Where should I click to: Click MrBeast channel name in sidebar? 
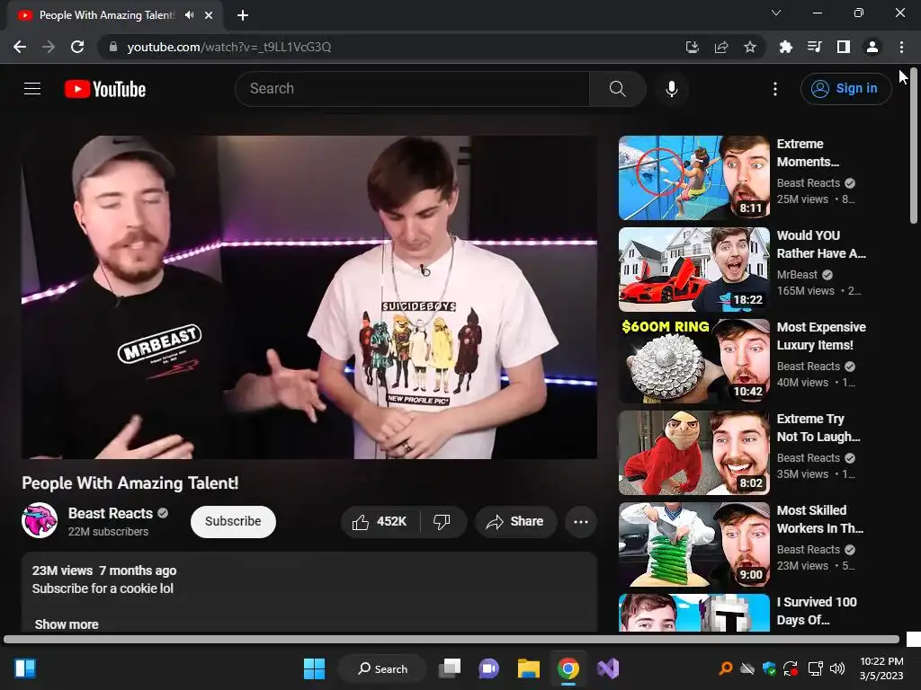pyautogui.click(x=797, y=275)
